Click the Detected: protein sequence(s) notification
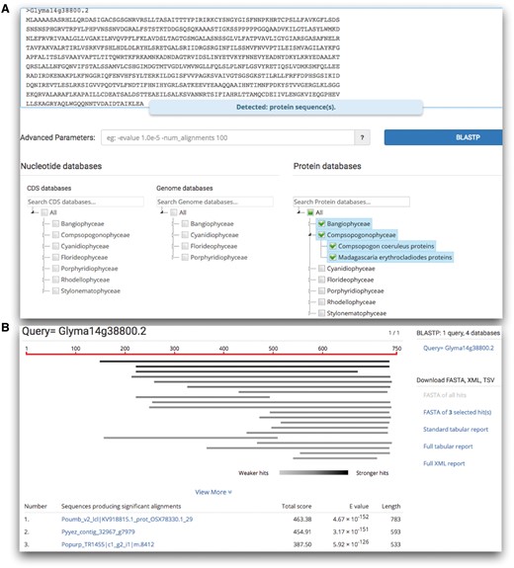This screenshot has width=514, height=568. click(x=286, y=108)
